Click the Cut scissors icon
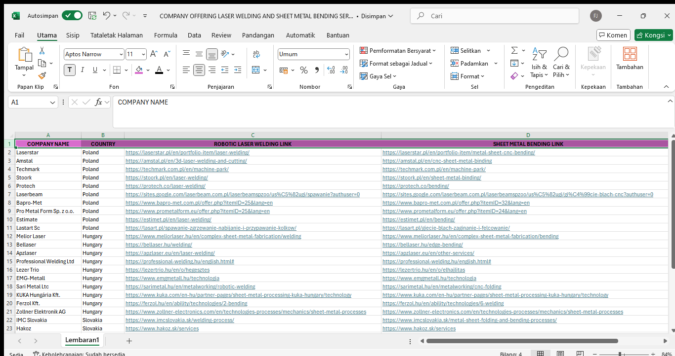The image size is (675, 356). click(x=42, y=51)
